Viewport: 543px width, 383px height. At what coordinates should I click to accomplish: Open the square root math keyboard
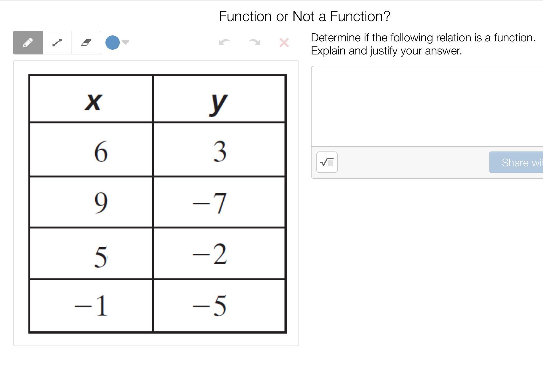pyautogui.click(x=327, y=162)
